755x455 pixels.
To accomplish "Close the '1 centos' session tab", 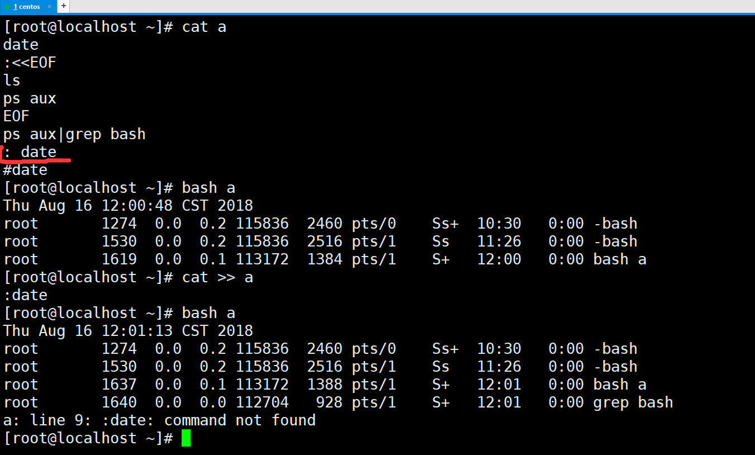I will 49,7.
